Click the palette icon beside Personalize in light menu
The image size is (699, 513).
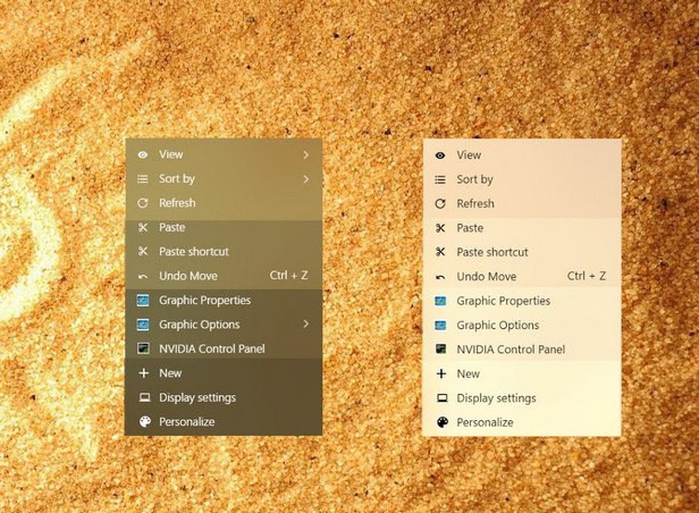[x=442, y=422]
